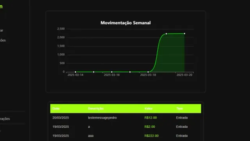Click the '500' y-axis label
Screen dimensions: 250x141
click(62, 63)
